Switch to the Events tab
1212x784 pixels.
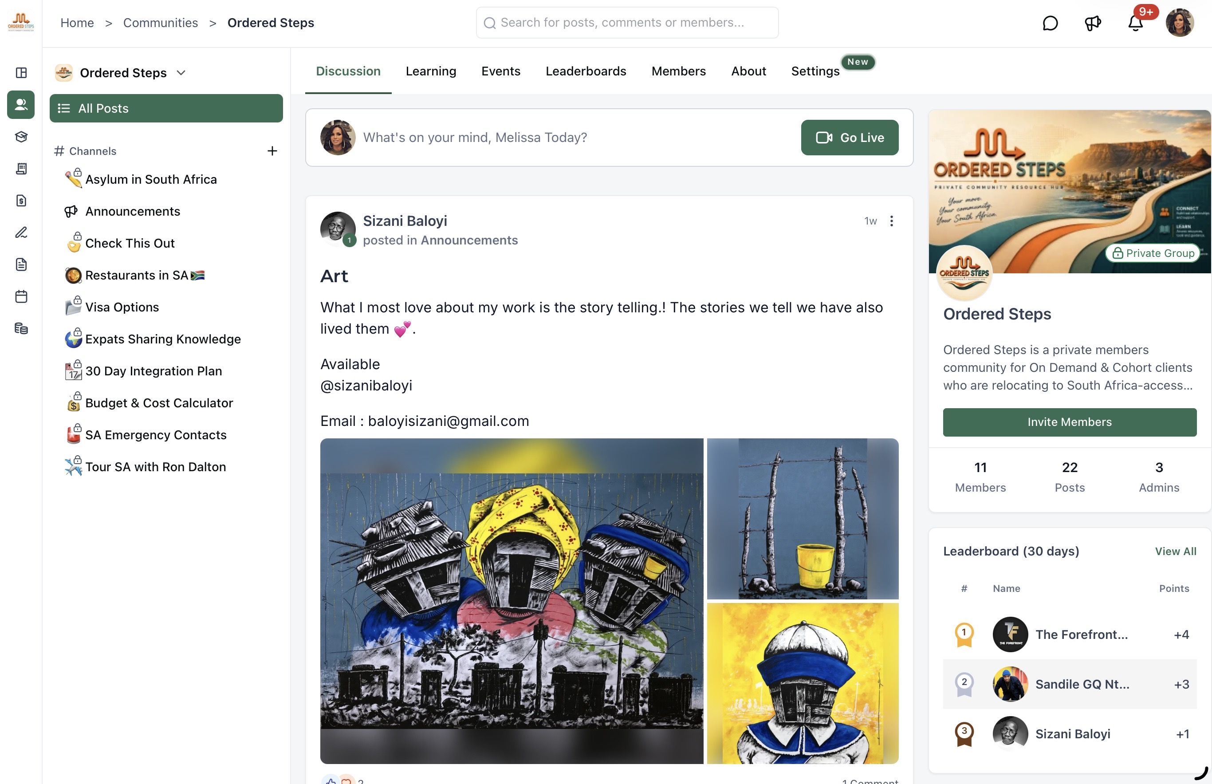[x=501, y=71]
